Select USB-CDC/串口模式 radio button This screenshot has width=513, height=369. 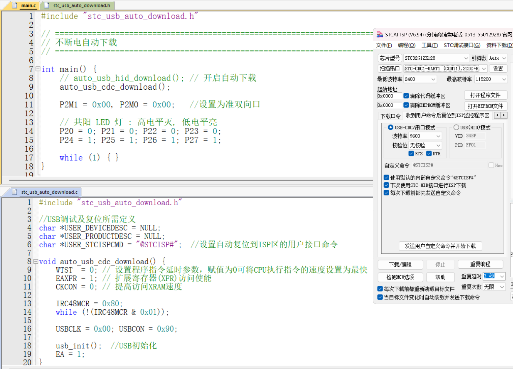click(390, 127)
